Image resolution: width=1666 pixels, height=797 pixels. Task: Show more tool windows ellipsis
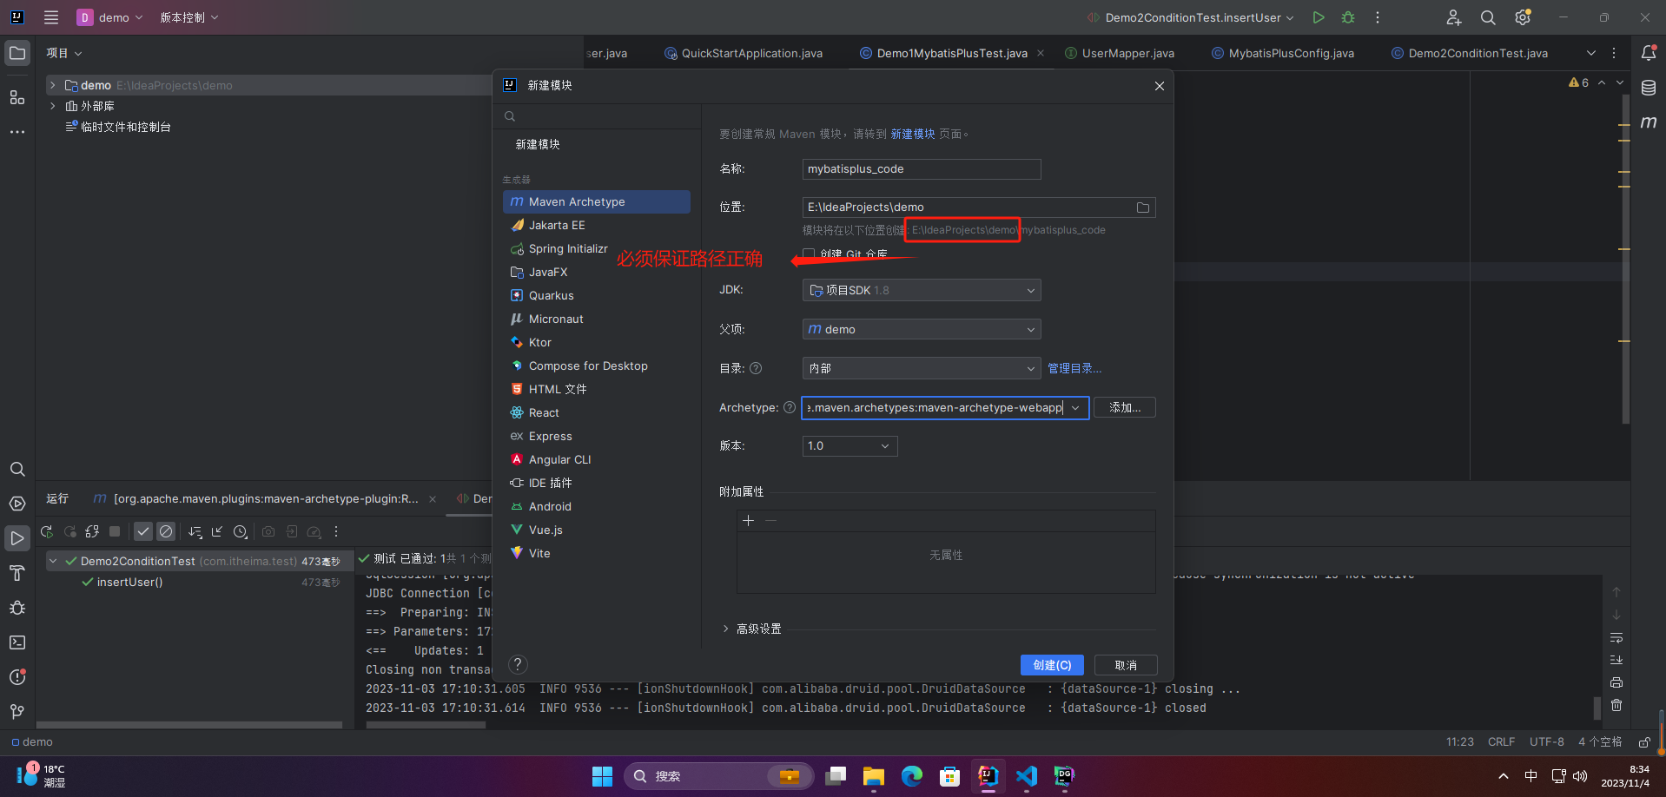[17, 132]
